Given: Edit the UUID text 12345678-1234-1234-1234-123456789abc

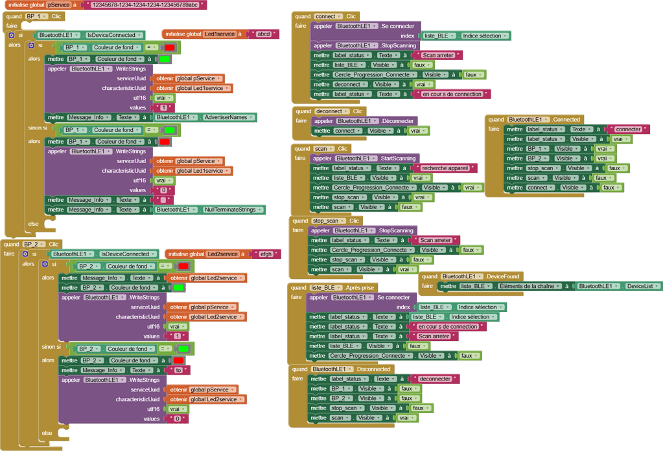Looking at the screenshot, I should [143, 5].
